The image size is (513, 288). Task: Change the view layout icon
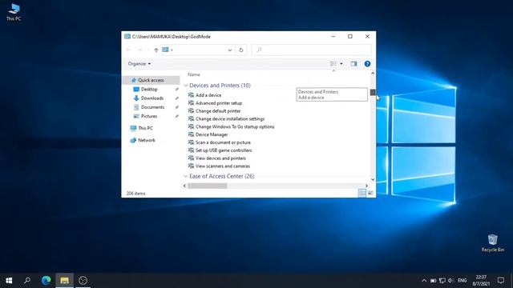coord(333,64)
